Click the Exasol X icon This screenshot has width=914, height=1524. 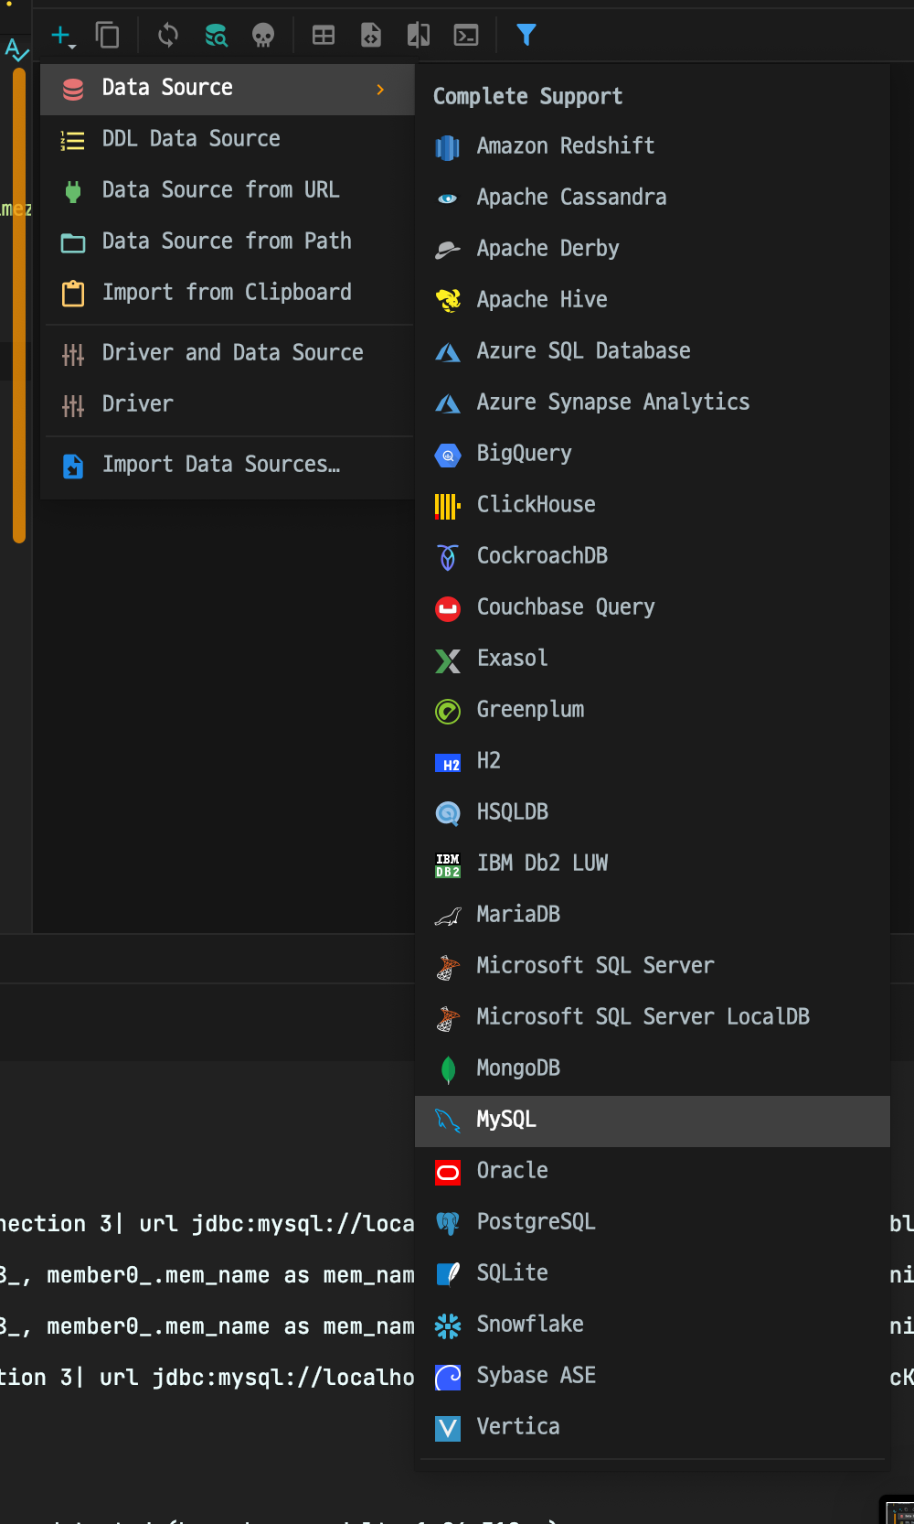point(448,660)
